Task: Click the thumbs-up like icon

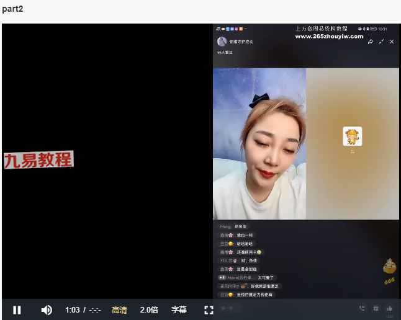Action: click(390, 308)
